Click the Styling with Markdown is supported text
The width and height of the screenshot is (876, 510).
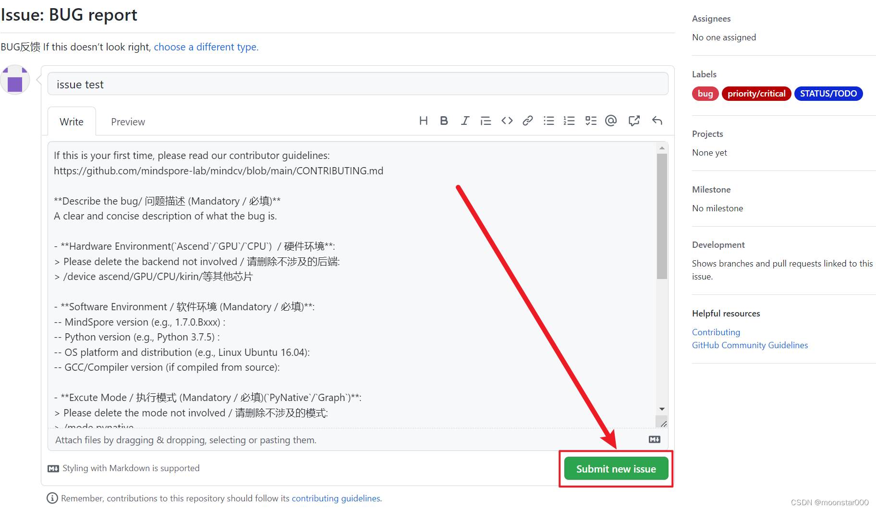[x=131, y=468]
